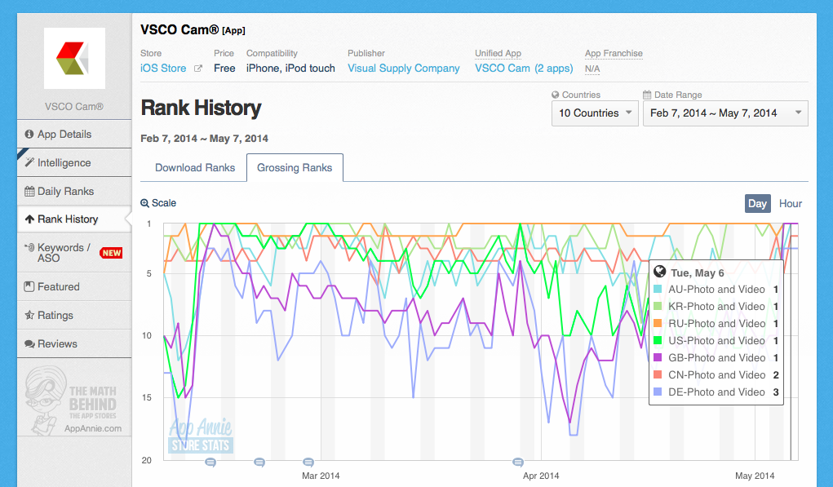Click the May 2014 axis label
Image resolution: width=833 pixels, height=487 pixels.
click(x=755, y=476)
